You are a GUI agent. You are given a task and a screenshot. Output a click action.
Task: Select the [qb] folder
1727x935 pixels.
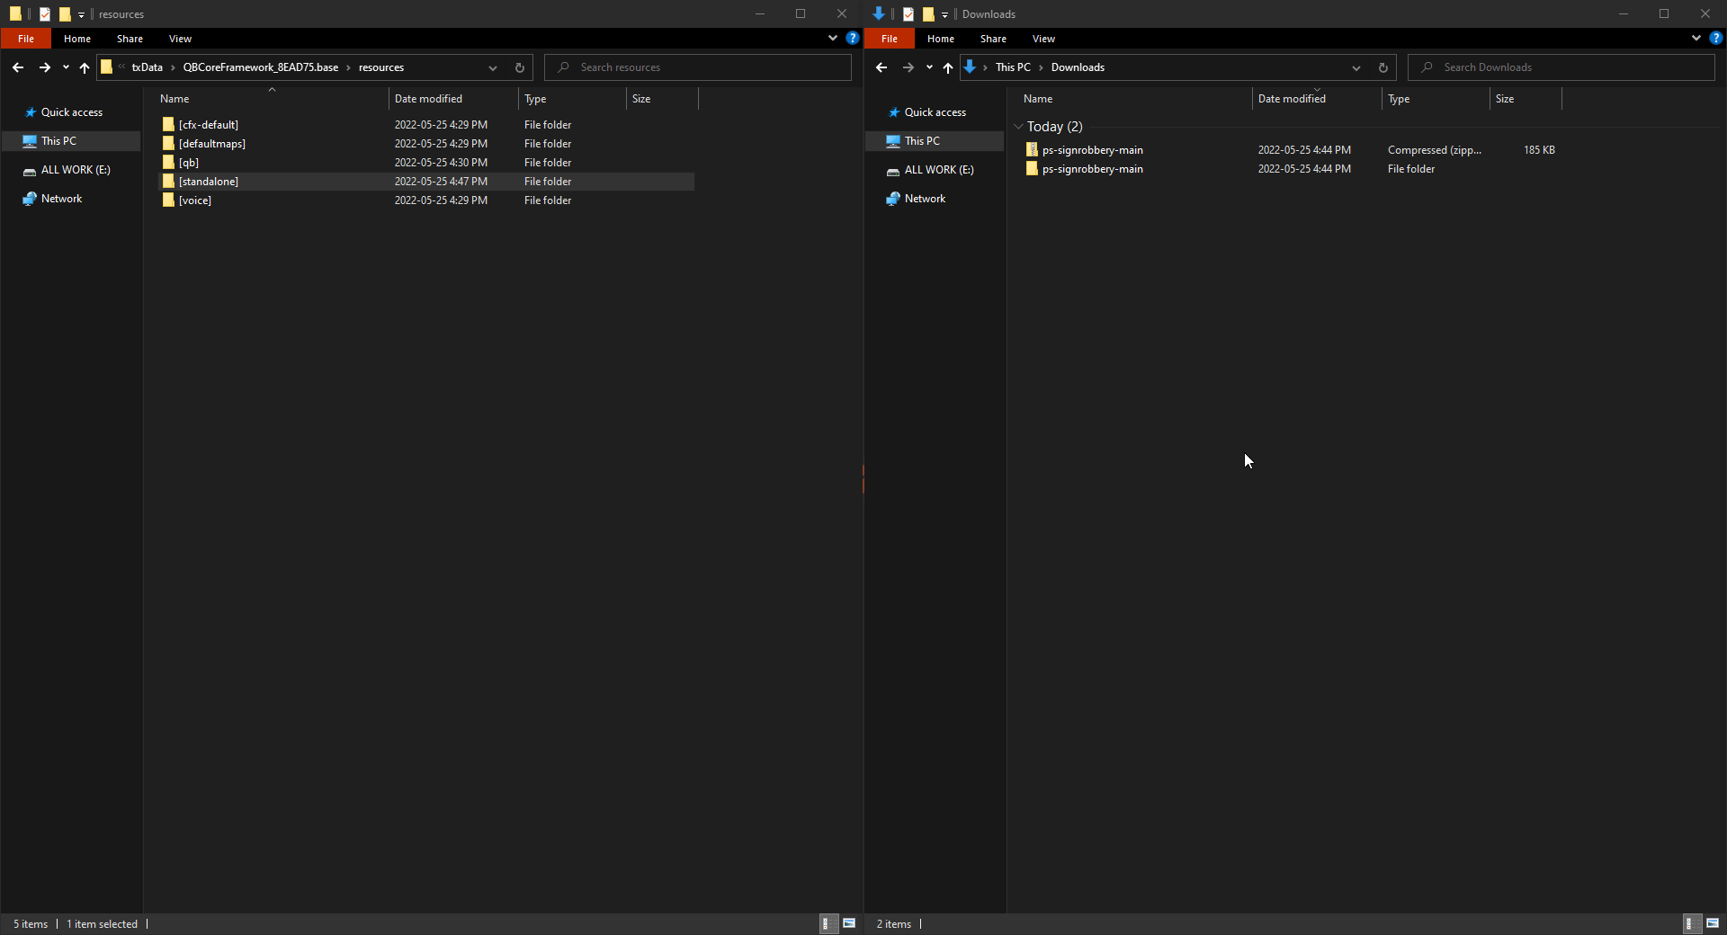[x=426, y=163]
